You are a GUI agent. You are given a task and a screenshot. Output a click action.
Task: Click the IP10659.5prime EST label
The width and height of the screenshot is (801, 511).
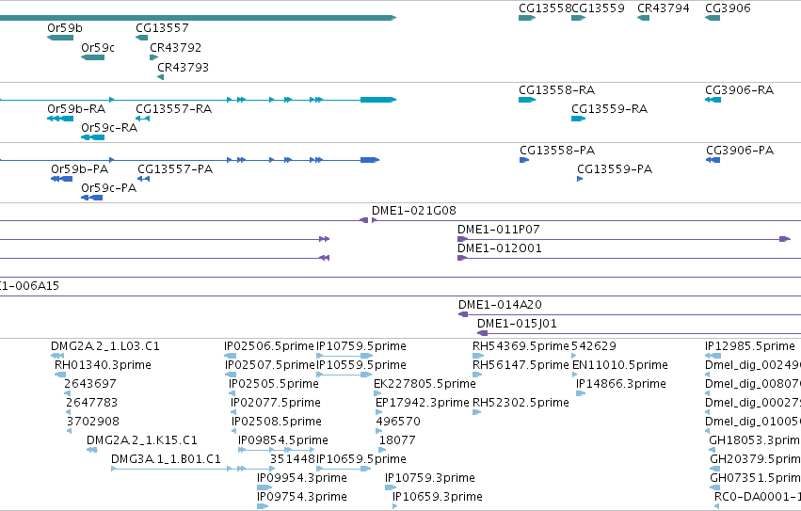[x=361, y=459]
